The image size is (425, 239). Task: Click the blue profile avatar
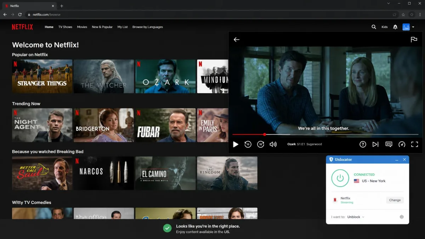pyautogui.click(x=406, y=27)
